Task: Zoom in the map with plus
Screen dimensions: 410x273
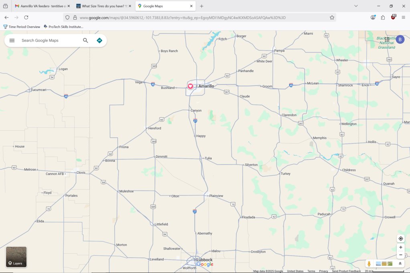Action: 401,247
